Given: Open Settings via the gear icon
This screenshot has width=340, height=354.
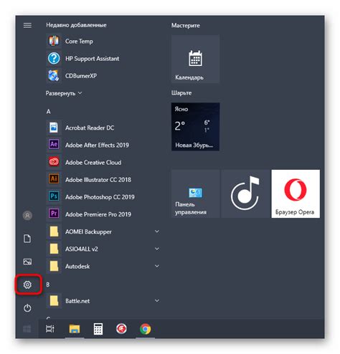Looking at the screenshot, I should 27,284.
